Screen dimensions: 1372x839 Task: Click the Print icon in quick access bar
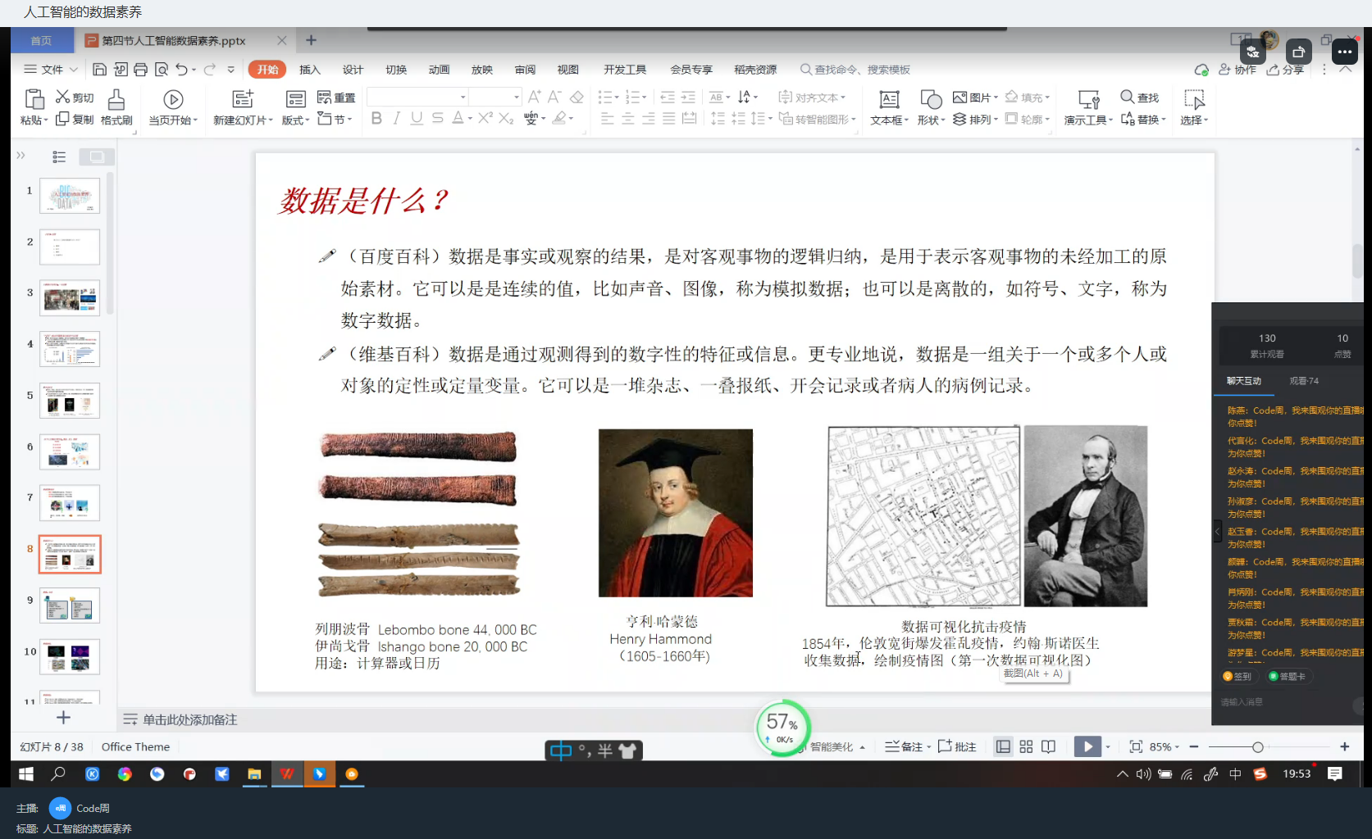pos(140,70)
